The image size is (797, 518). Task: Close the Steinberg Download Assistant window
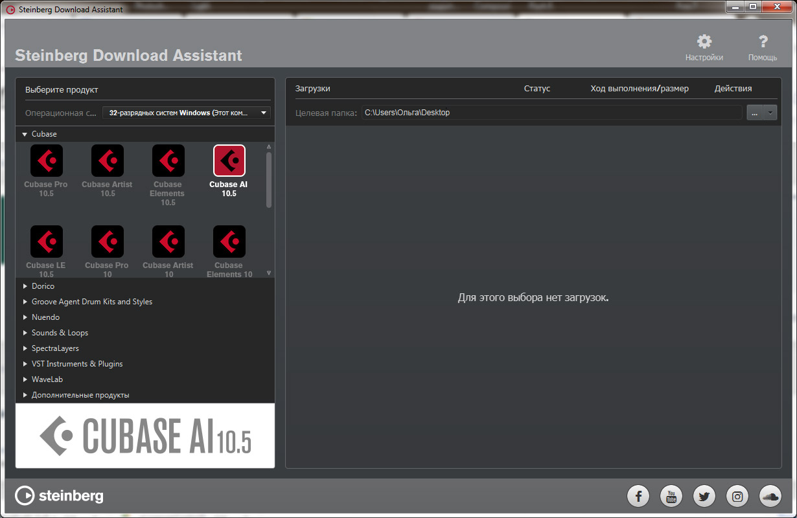[x=776, y=6]
